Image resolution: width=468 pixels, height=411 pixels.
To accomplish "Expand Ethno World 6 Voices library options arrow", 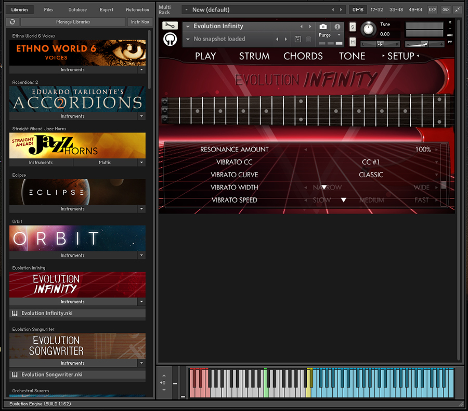I will tap(141, 70).
